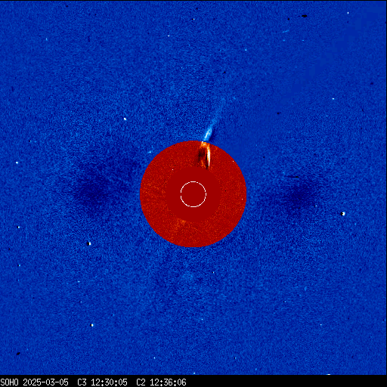387x387 pixels.
Task: Click the faint blob below the red disk
Action: pyautogui.click(x=189, y=277)
